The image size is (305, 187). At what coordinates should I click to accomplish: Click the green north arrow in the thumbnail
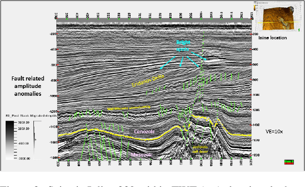pos(299,29)
